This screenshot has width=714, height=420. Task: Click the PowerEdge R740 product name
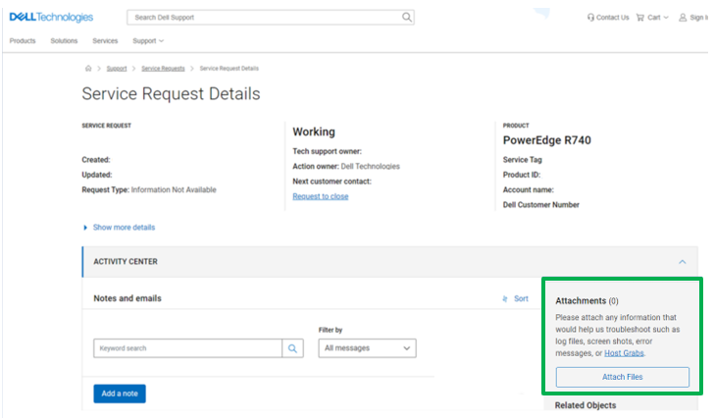[547, 140]
